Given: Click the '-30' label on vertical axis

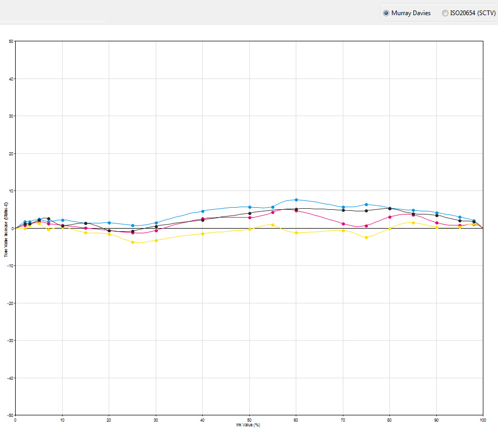Looking at the screenshot, I should point(10,341).
